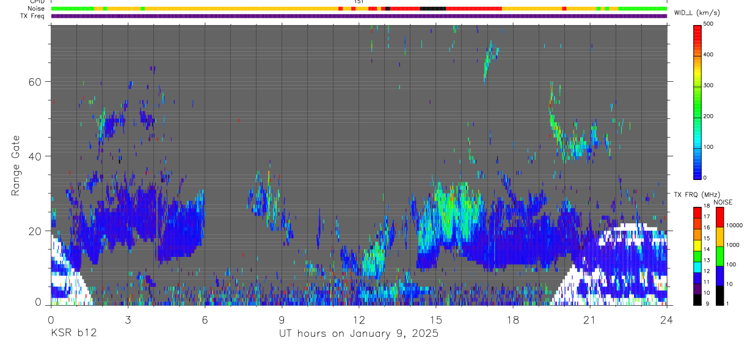
Task: Click the "NOISE" legend title
Action: [723, 203]
